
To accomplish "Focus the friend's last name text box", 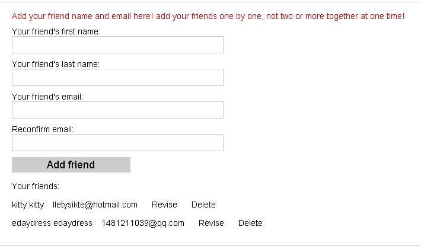I will click(x=117, y=78).
